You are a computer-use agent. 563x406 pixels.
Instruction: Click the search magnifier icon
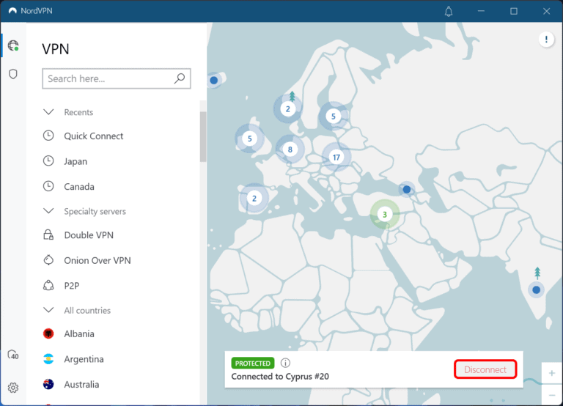pyautogui.click(x=180, y=78)
